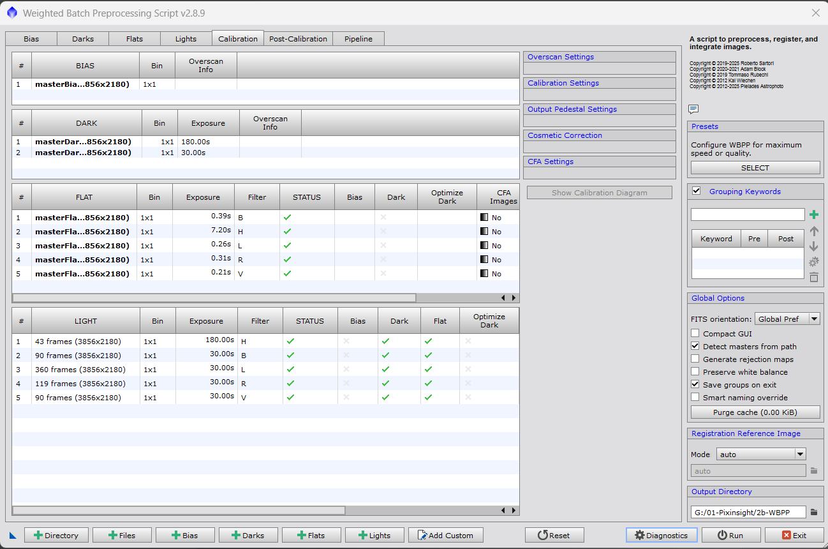Enable Smart naming override
828x549 pixels.
coord(695,397)
